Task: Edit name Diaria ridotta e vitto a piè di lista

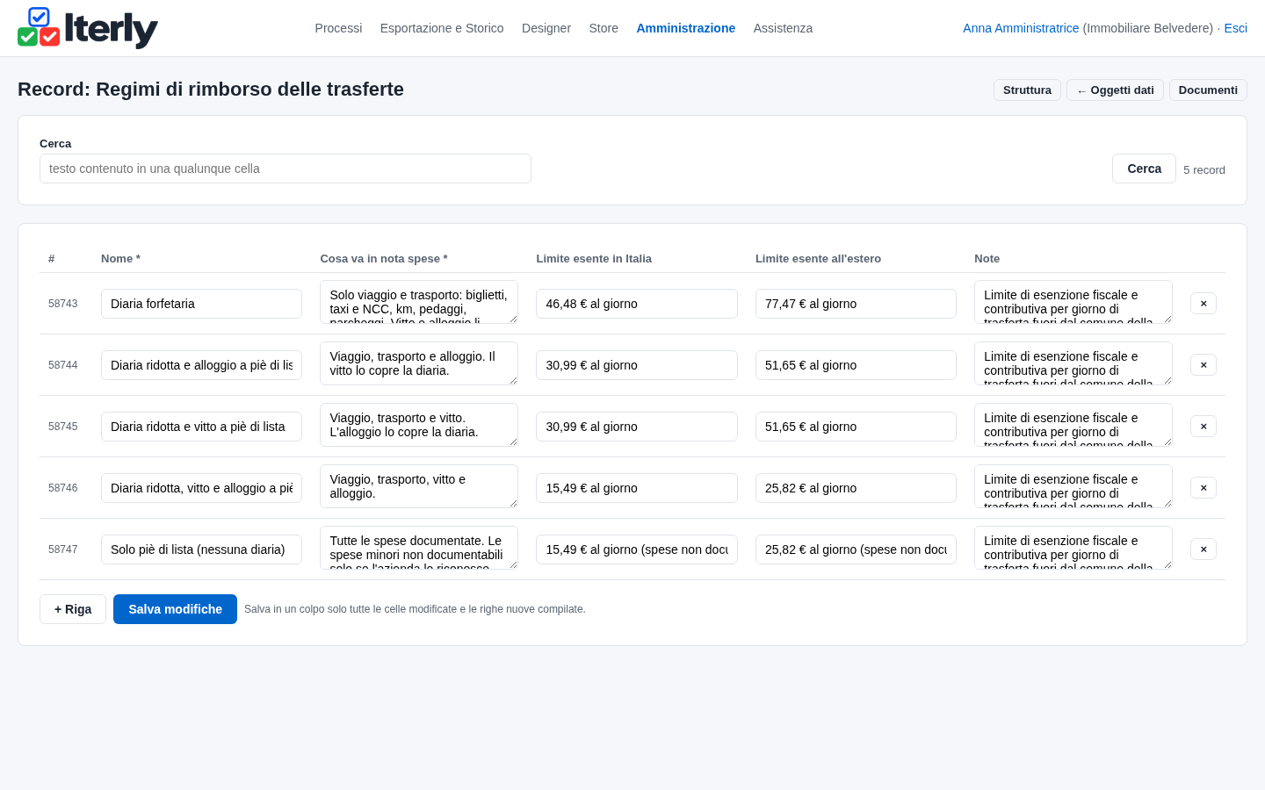Action: point(201,427)
